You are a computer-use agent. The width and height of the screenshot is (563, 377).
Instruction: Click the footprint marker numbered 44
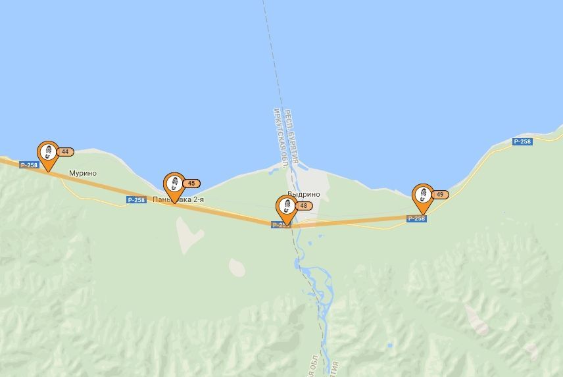point(48,155)
